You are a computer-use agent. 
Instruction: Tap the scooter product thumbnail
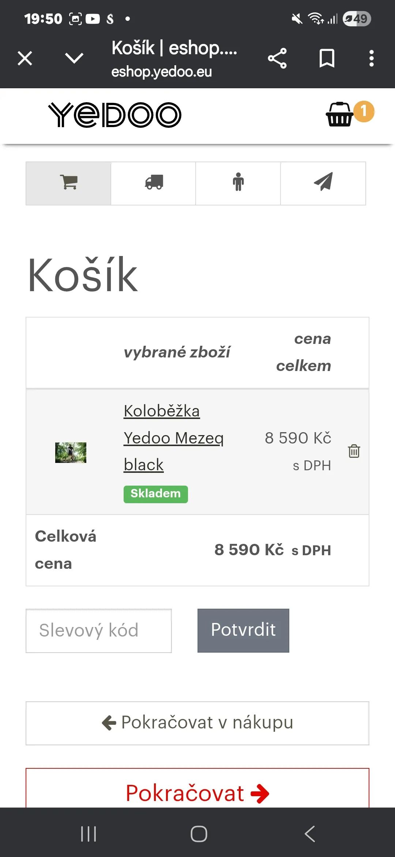[x=71, y=453]
